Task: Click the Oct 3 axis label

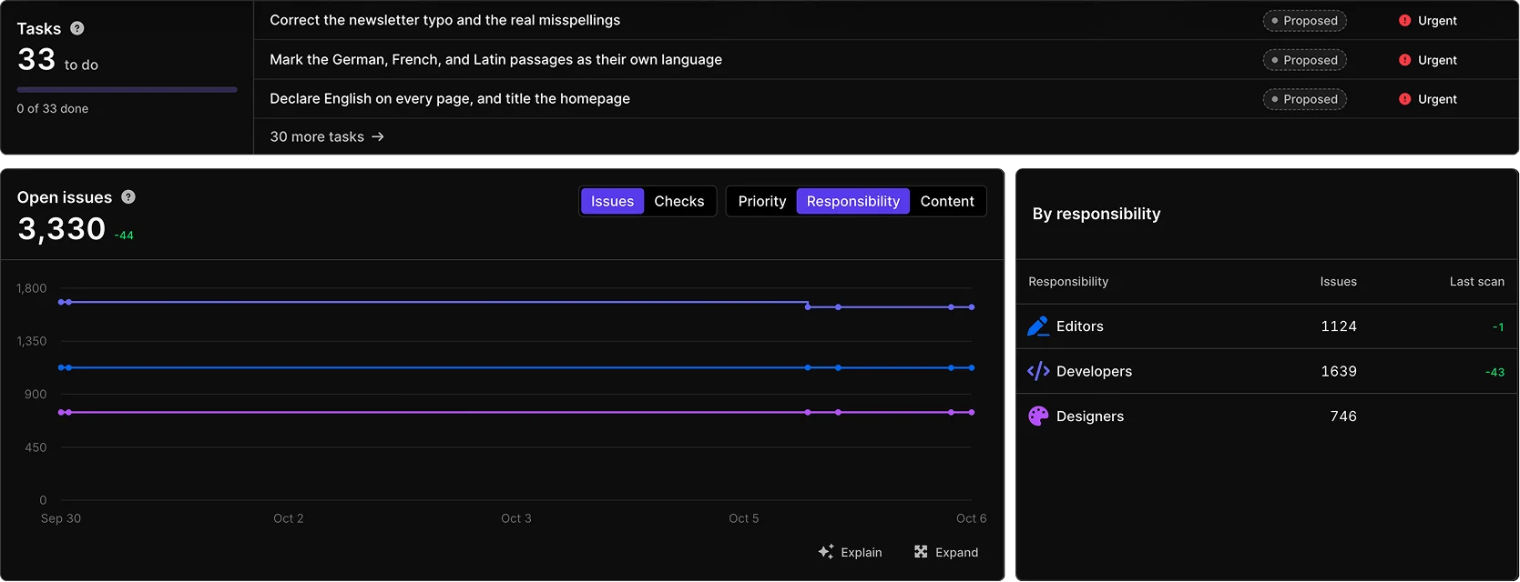Action: [516, 518]
